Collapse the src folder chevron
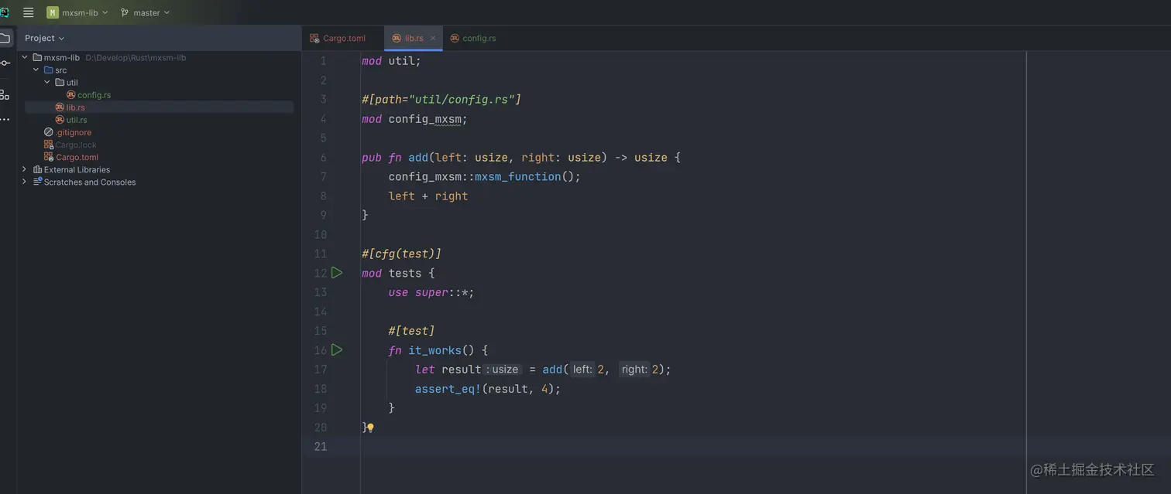Screen dimensions: 1171x494 tap(36, 70)
